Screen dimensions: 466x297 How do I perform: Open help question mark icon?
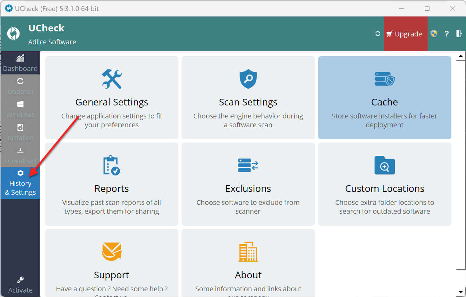pyautogui.click(x=447, y=34)
